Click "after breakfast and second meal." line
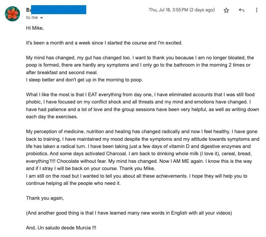 coord(62,72)
